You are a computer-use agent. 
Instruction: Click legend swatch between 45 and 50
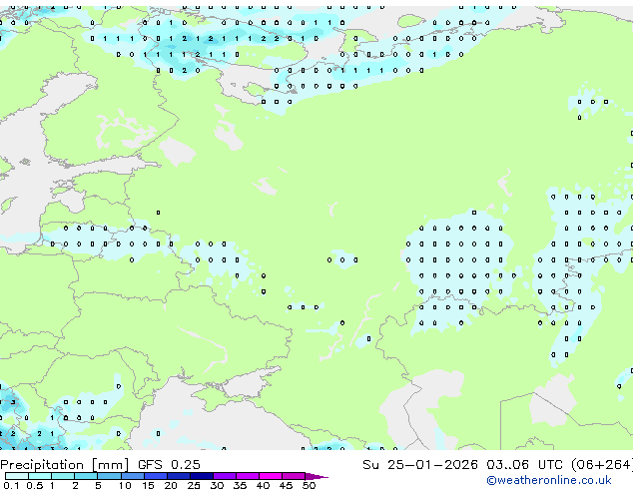(294, 476)
